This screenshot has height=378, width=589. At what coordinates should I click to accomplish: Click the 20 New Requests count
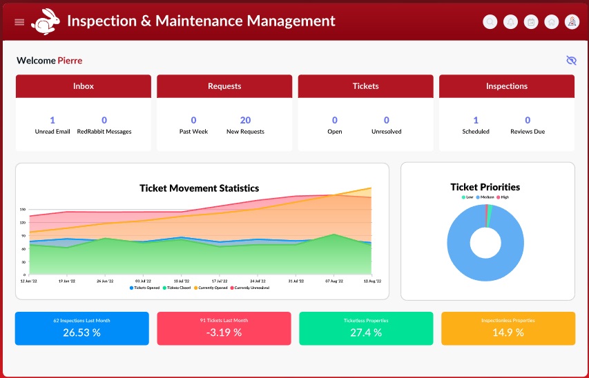coord(245,120)
